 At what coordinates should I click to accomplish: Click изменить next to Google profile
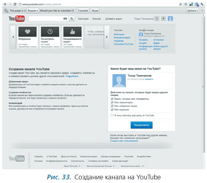(149, 79)
